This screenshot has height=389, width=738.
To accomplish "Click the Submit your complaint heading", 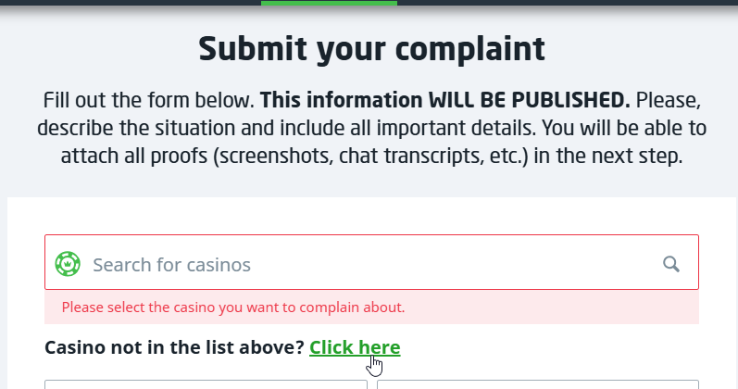I will [x=371, y=48].
